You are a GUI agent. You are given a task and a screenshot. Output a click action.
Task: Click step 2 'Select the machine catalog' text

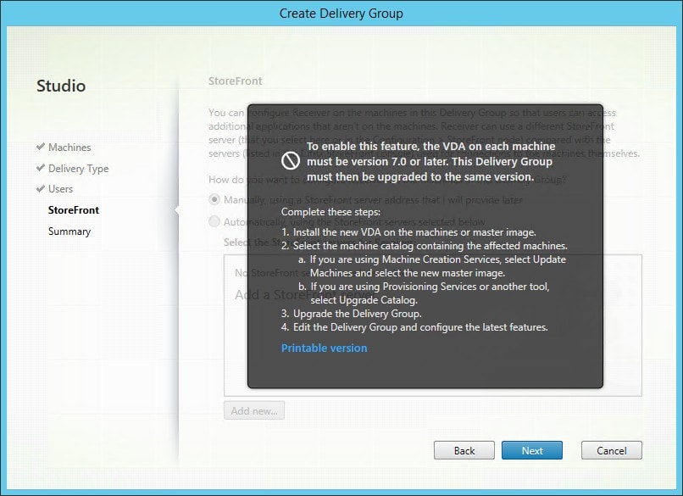click(x=425, y=246)
